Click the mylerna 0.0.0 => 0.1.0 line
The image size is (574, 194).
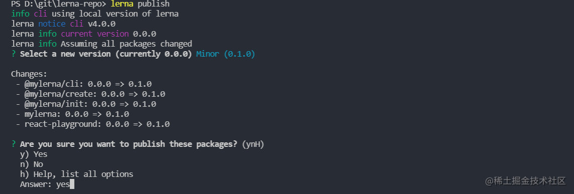(72, 114)
